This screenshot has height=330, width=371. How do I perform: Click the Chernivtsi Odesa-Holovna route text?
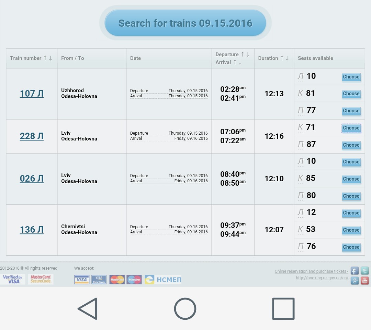(79, 229)
